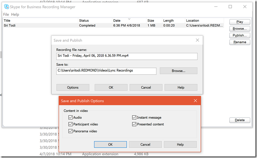This screenshot has height=158, width=257.
Task: Click the C:\Users\sritodi location cell
Action: pos(204,25)
